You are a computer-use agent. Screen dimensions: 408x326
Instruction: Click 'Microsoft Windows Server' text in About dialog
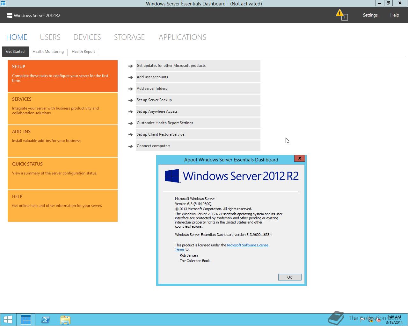(x=195, y=199)
